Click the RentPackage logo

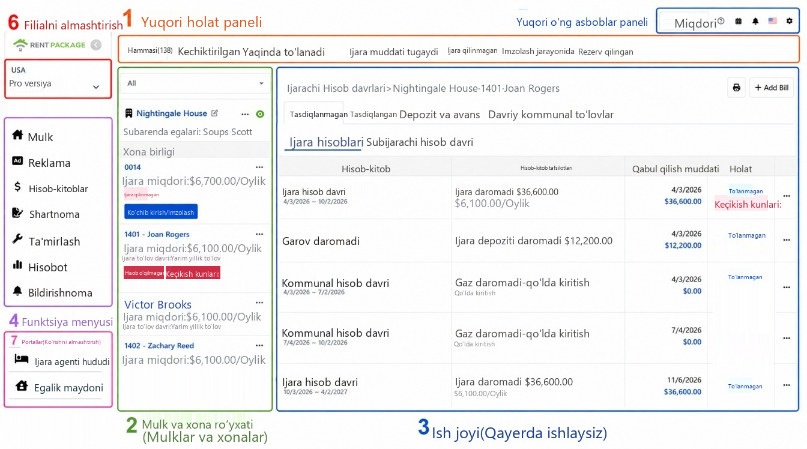click(x=49, y=44)
